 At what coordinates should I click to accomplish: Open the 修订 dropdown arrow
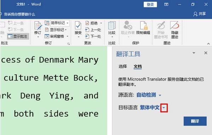tap(38, 37)
